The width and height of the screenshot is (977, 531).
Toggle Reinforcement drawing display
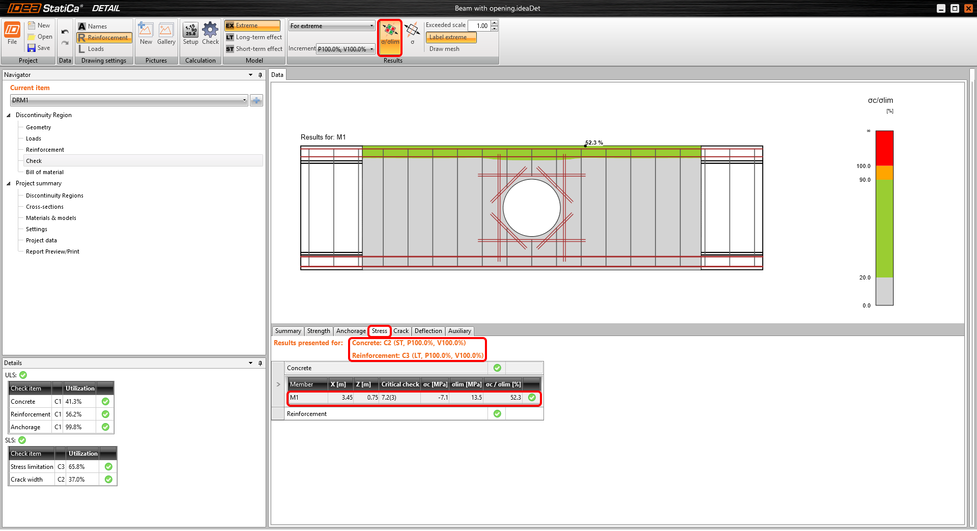(x=104, y=37)
